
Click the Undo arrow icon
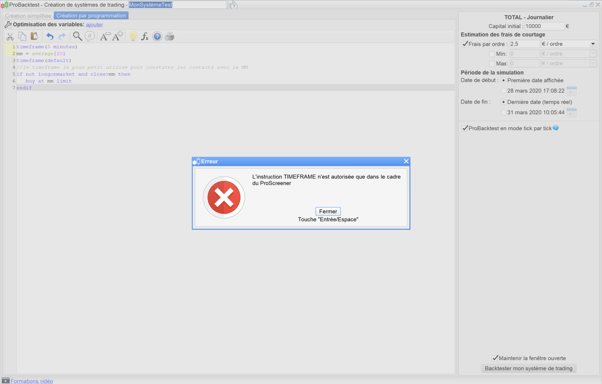[50, 36]
